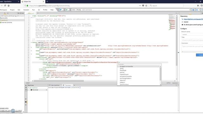
Task: Switch to the Terminal tab in bottom panel
Action: coord(68,85)
